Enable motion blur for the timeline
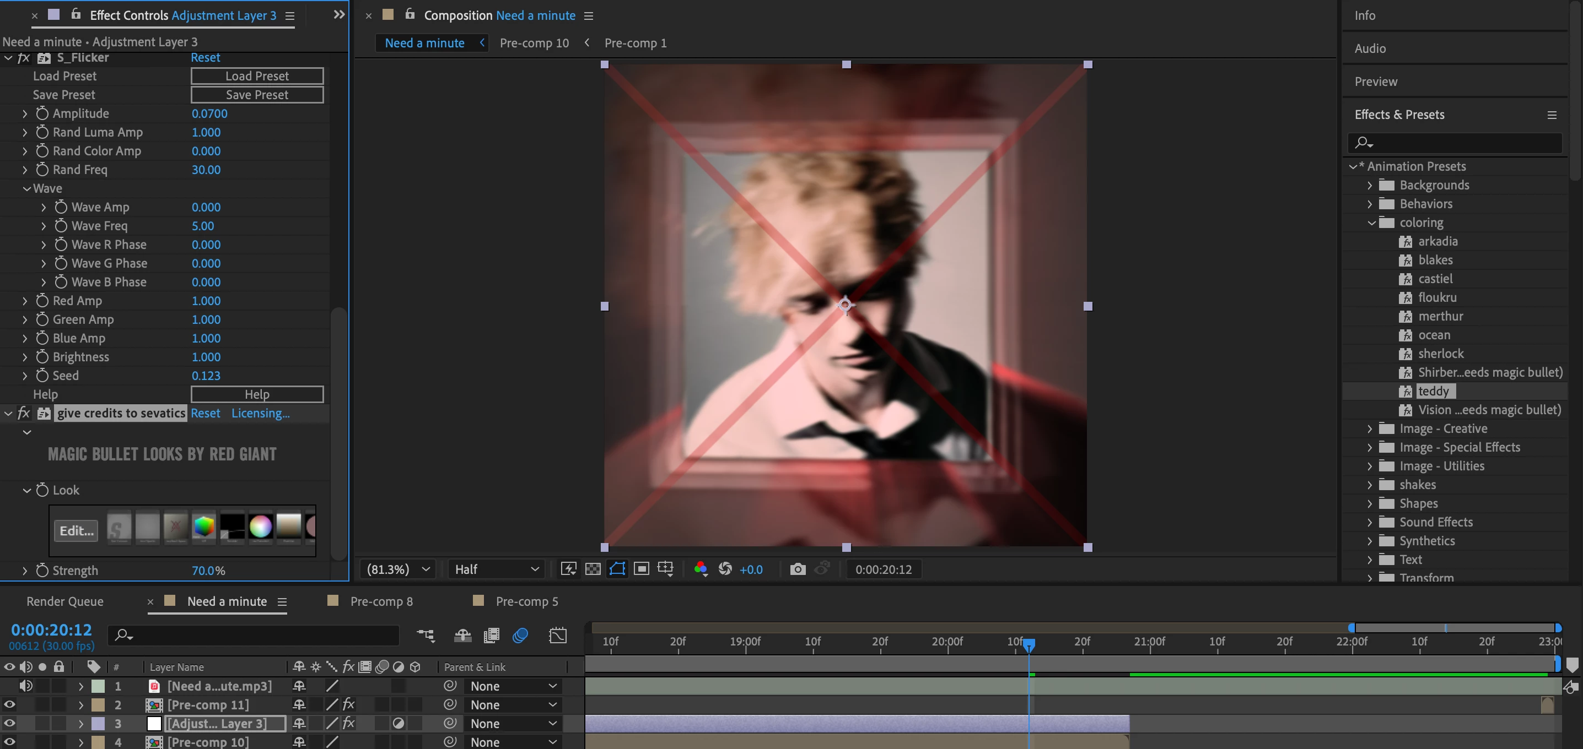This screenshot has width=1583, height=749. click(520, 636)
